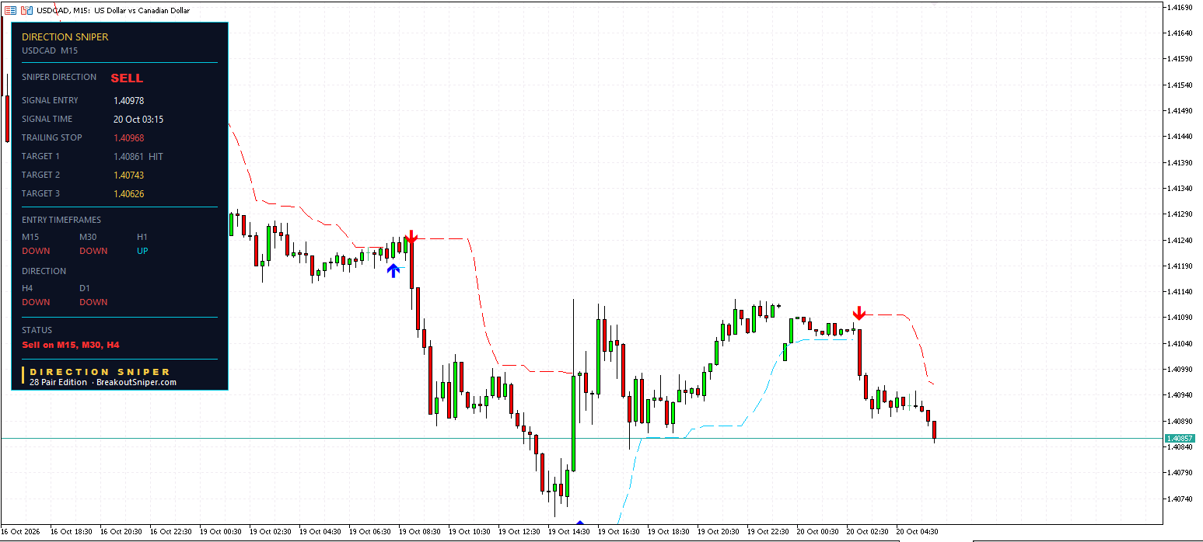Click the SIGNAL TIME label
The width and height of the screenshot is (1203, 542).
(x=47, y=120)
